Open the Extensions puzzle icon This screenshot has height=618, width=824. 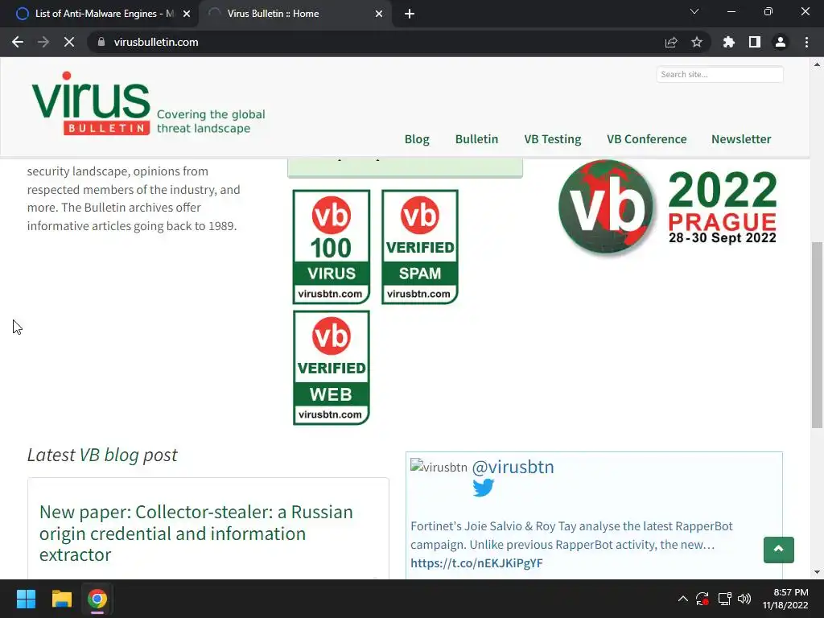tap(728, 42)
